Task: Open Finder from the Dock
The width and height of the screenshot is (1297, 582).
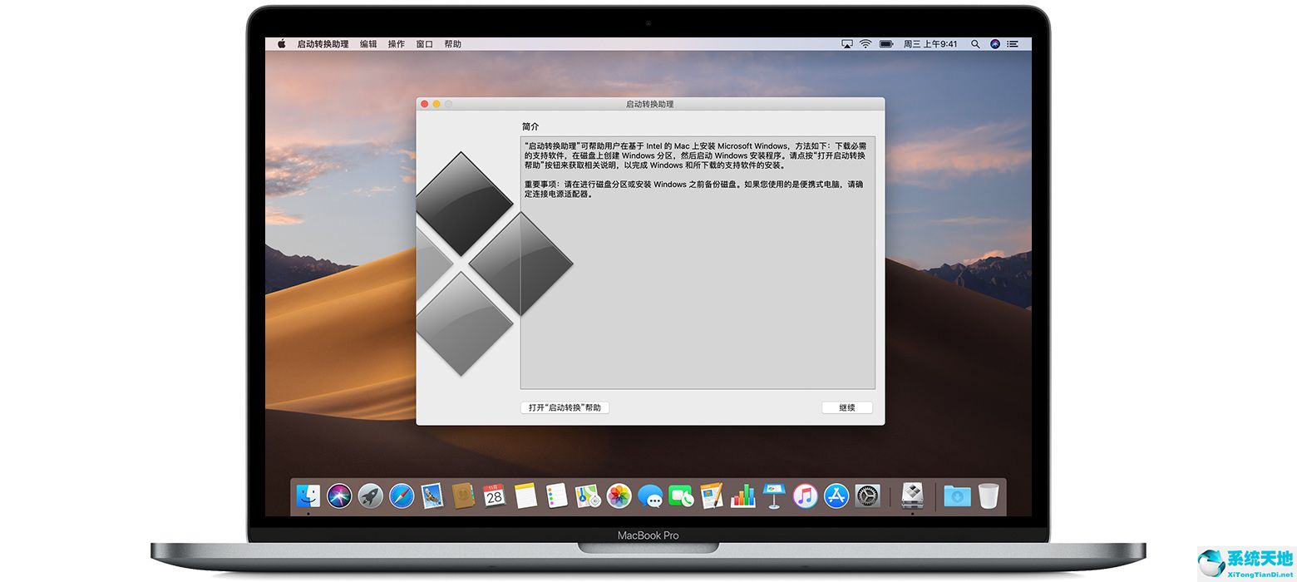Action: click(x=308, y=496)
